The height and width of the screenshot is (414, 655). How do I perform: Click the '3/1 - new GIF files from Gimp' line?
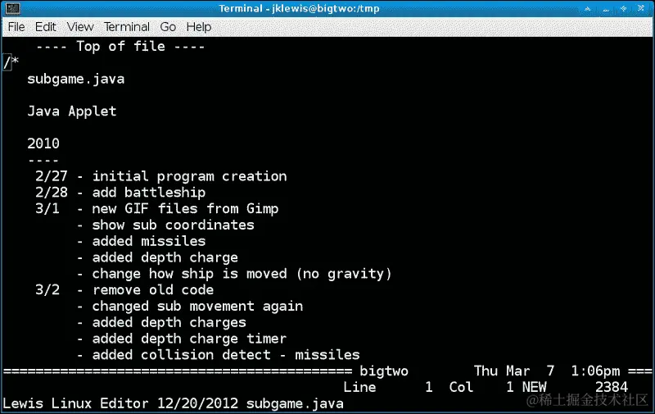(156, 209)
